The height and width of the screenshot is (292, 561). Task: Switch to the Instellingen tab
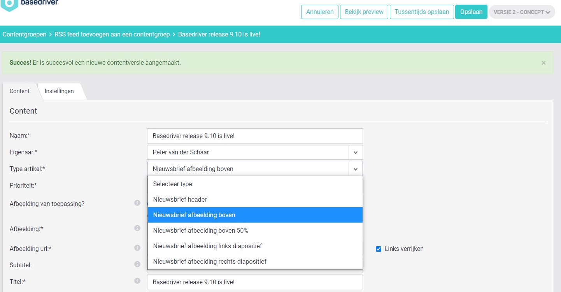(59, 91)
